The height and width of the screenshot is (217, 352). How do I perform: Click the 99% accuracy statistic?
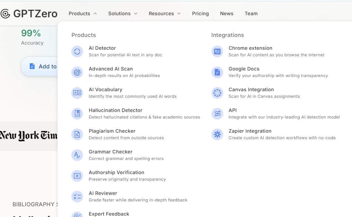pos(31,33)
